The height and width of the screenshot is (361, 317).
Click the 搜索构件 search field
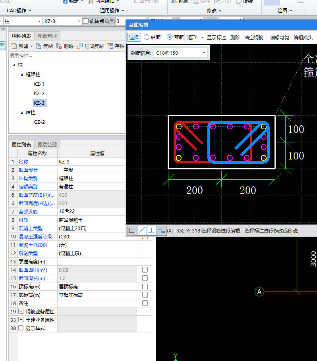pyautogui.click(x=67, y=56)
